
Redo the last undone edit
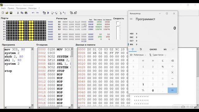(x=37, y=13)
